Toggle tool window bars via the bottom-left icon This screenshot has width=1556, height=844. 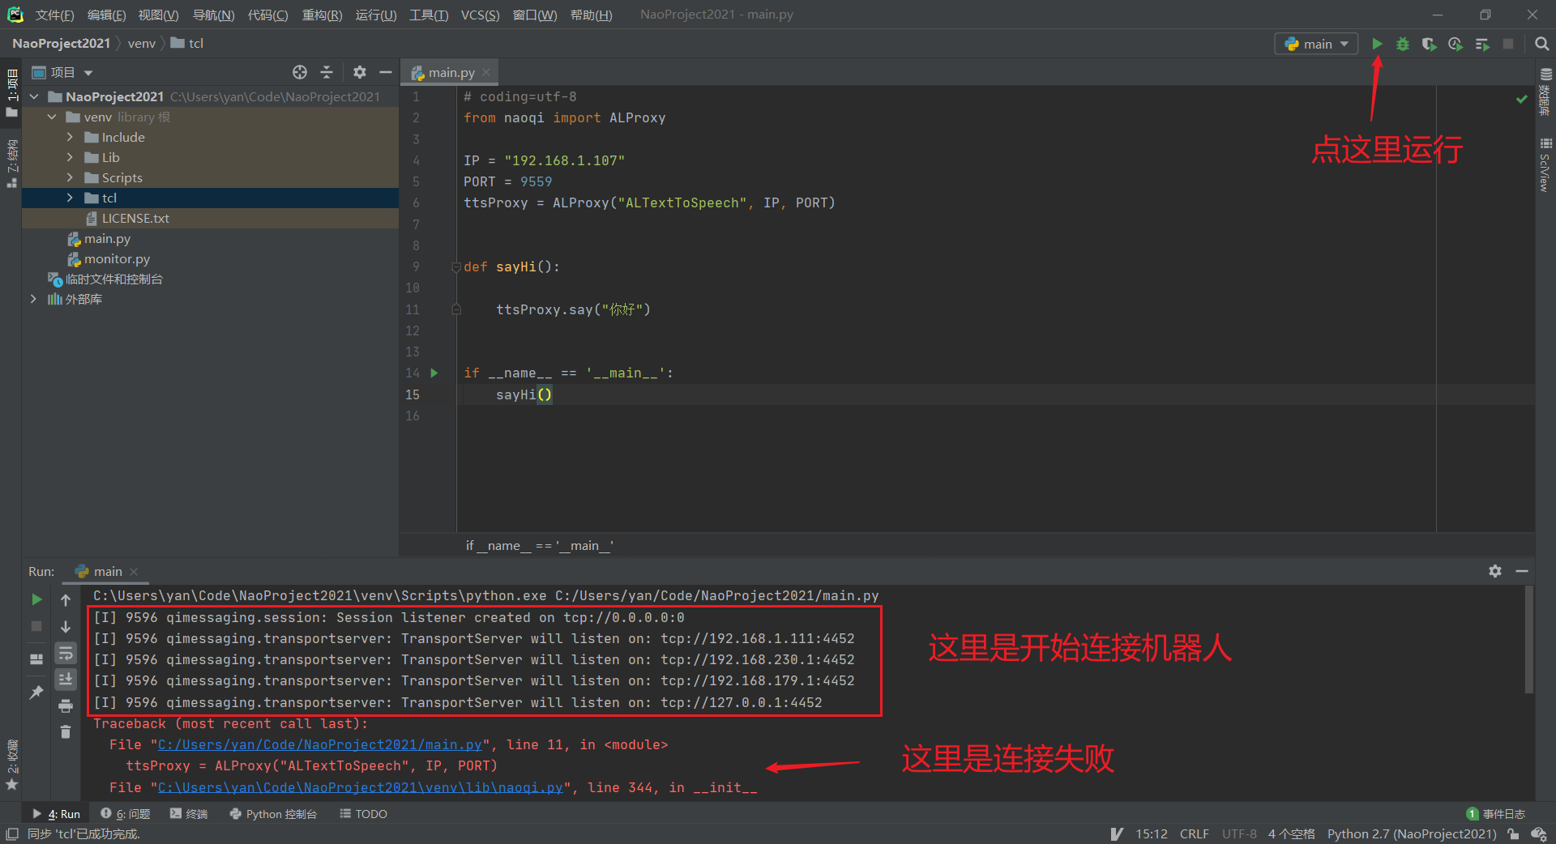pos(12,833)
